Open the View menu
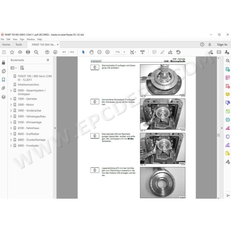231x231 pixels. tap(15, 39)
